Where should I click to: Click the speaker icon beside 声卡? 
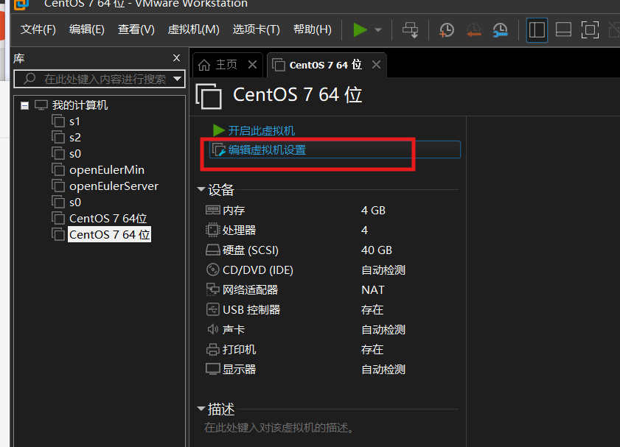213,329
